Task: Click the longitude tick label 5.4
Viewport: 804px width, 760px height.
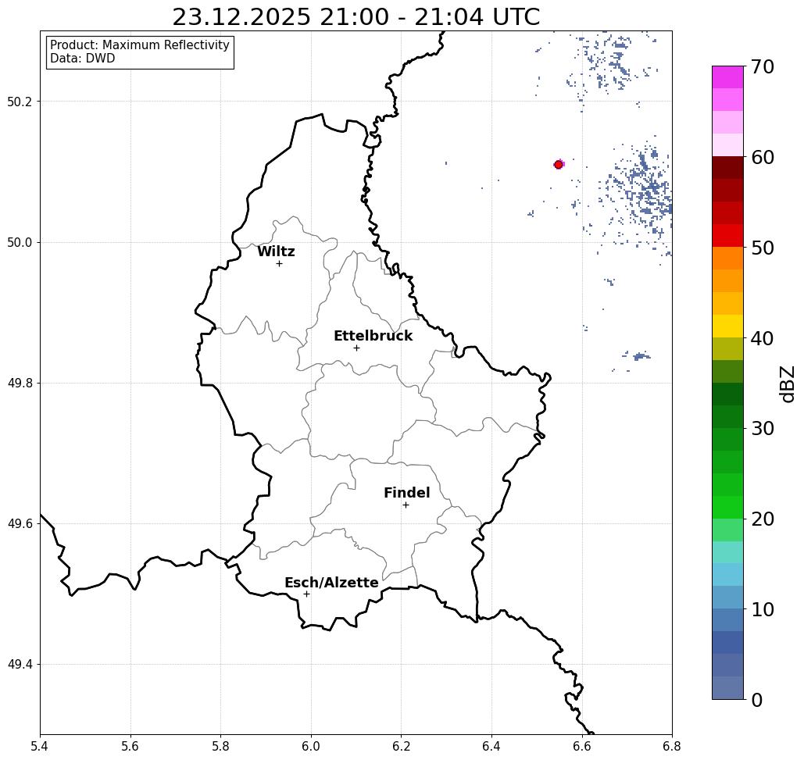Action: pos(41,746)
